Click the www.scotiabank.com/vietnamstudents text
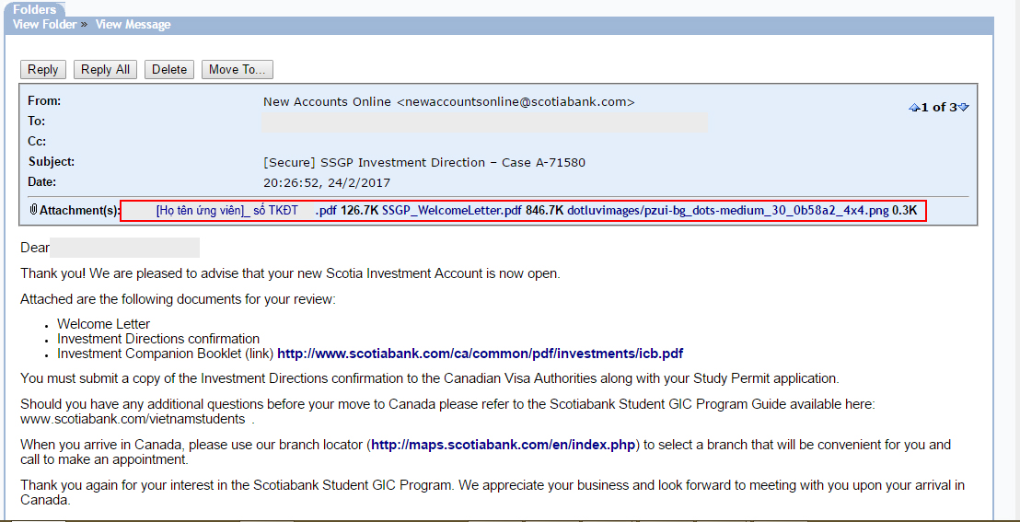Image resolution: width=1020 pixels, height=522 pixels. (133, 419)
